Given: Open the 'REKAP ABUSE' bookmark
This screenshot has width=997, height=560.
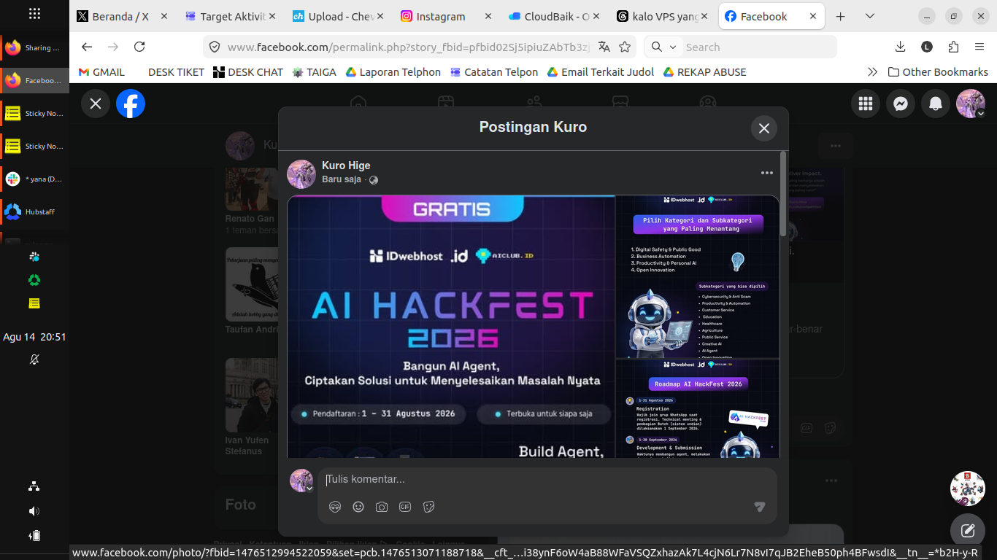Looking at the screenshot, I should pyautogui.click(x=704, y=72).
